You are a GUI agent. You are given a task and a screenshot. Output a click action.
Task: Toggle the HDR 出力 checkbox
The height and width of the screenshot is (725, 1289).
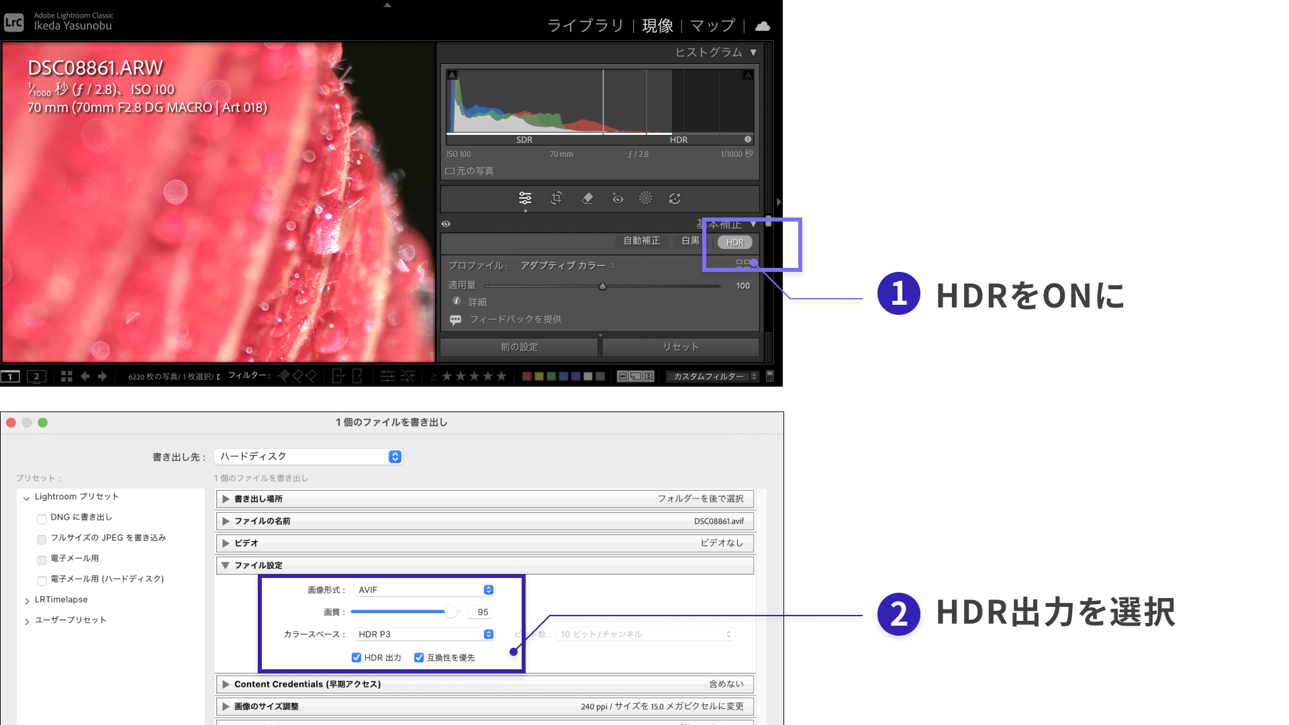(x=356, y=658)
